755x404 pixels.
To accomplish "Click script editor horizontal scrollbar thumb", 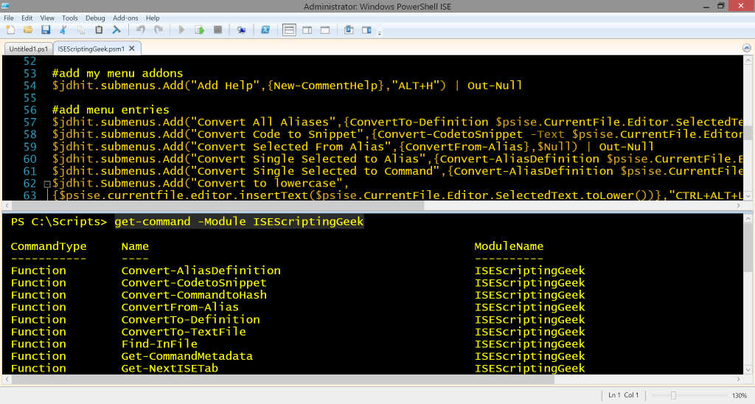I will (x=218, y=205).
